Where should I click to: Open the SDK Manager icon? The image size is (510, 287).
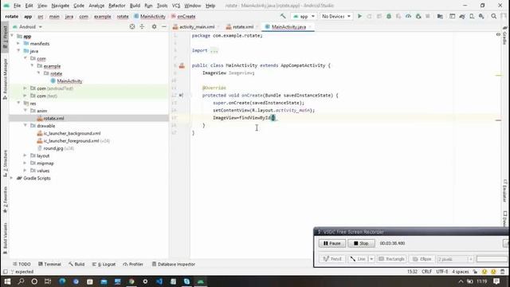481,16
